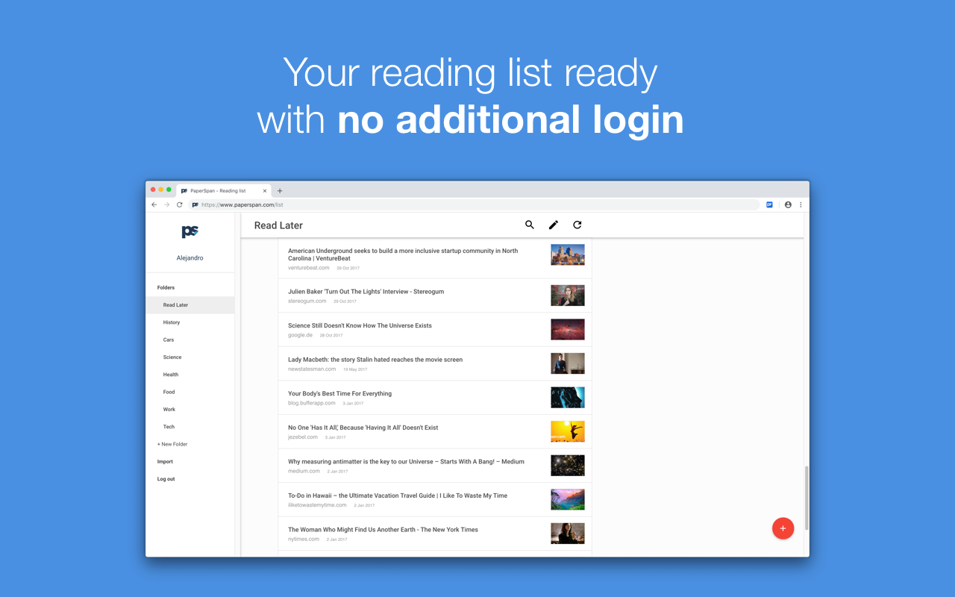Click the pencil edit icon
The image size is (955, 597).
pyautogui.click(x=554, y=225)
